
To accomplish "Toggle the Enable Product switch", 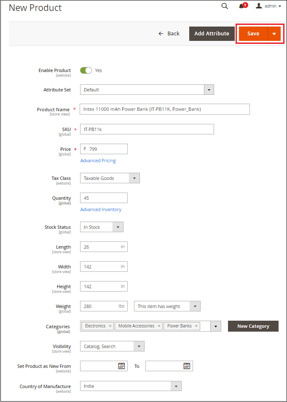I will [86, 70].
